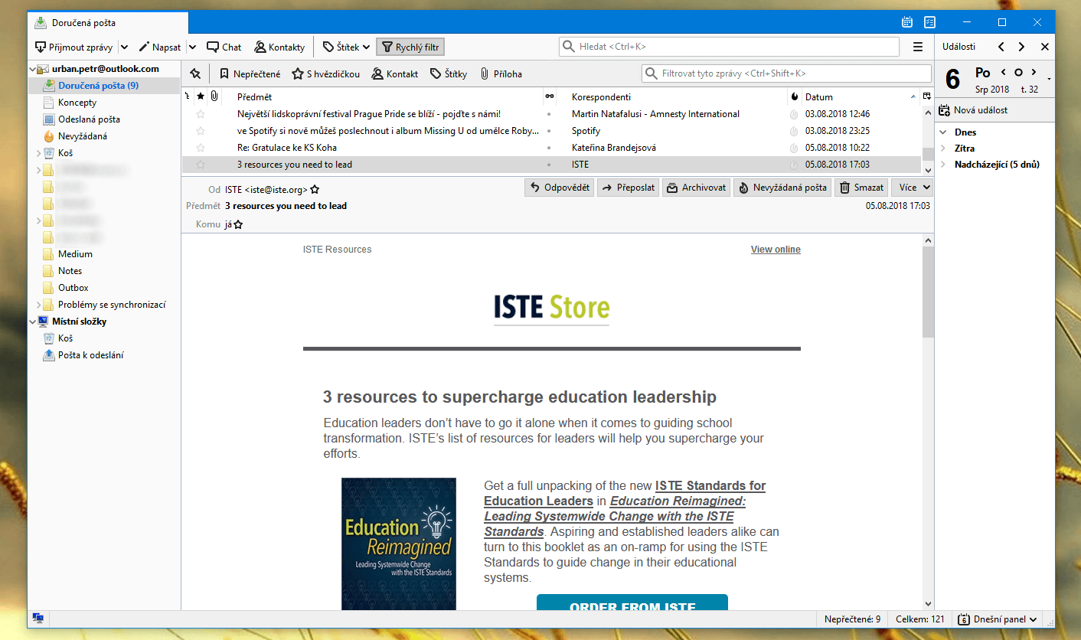Archive the message with Archivovat

pos(696,188)
